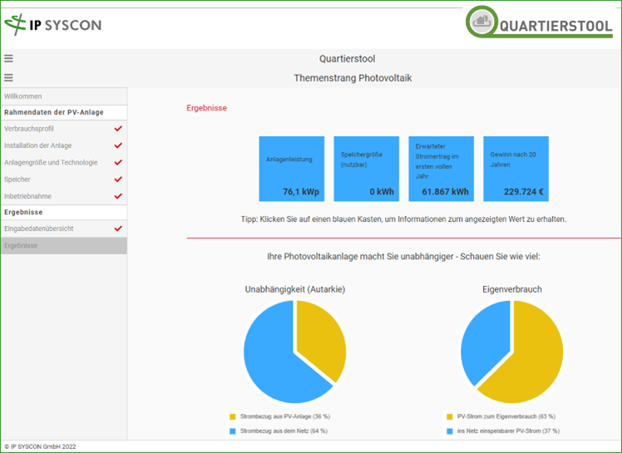The height and width of the screenshot is (453, 622).
Task: Expand the Ergebnisse section header in sidebar
Action: [23, 212]
